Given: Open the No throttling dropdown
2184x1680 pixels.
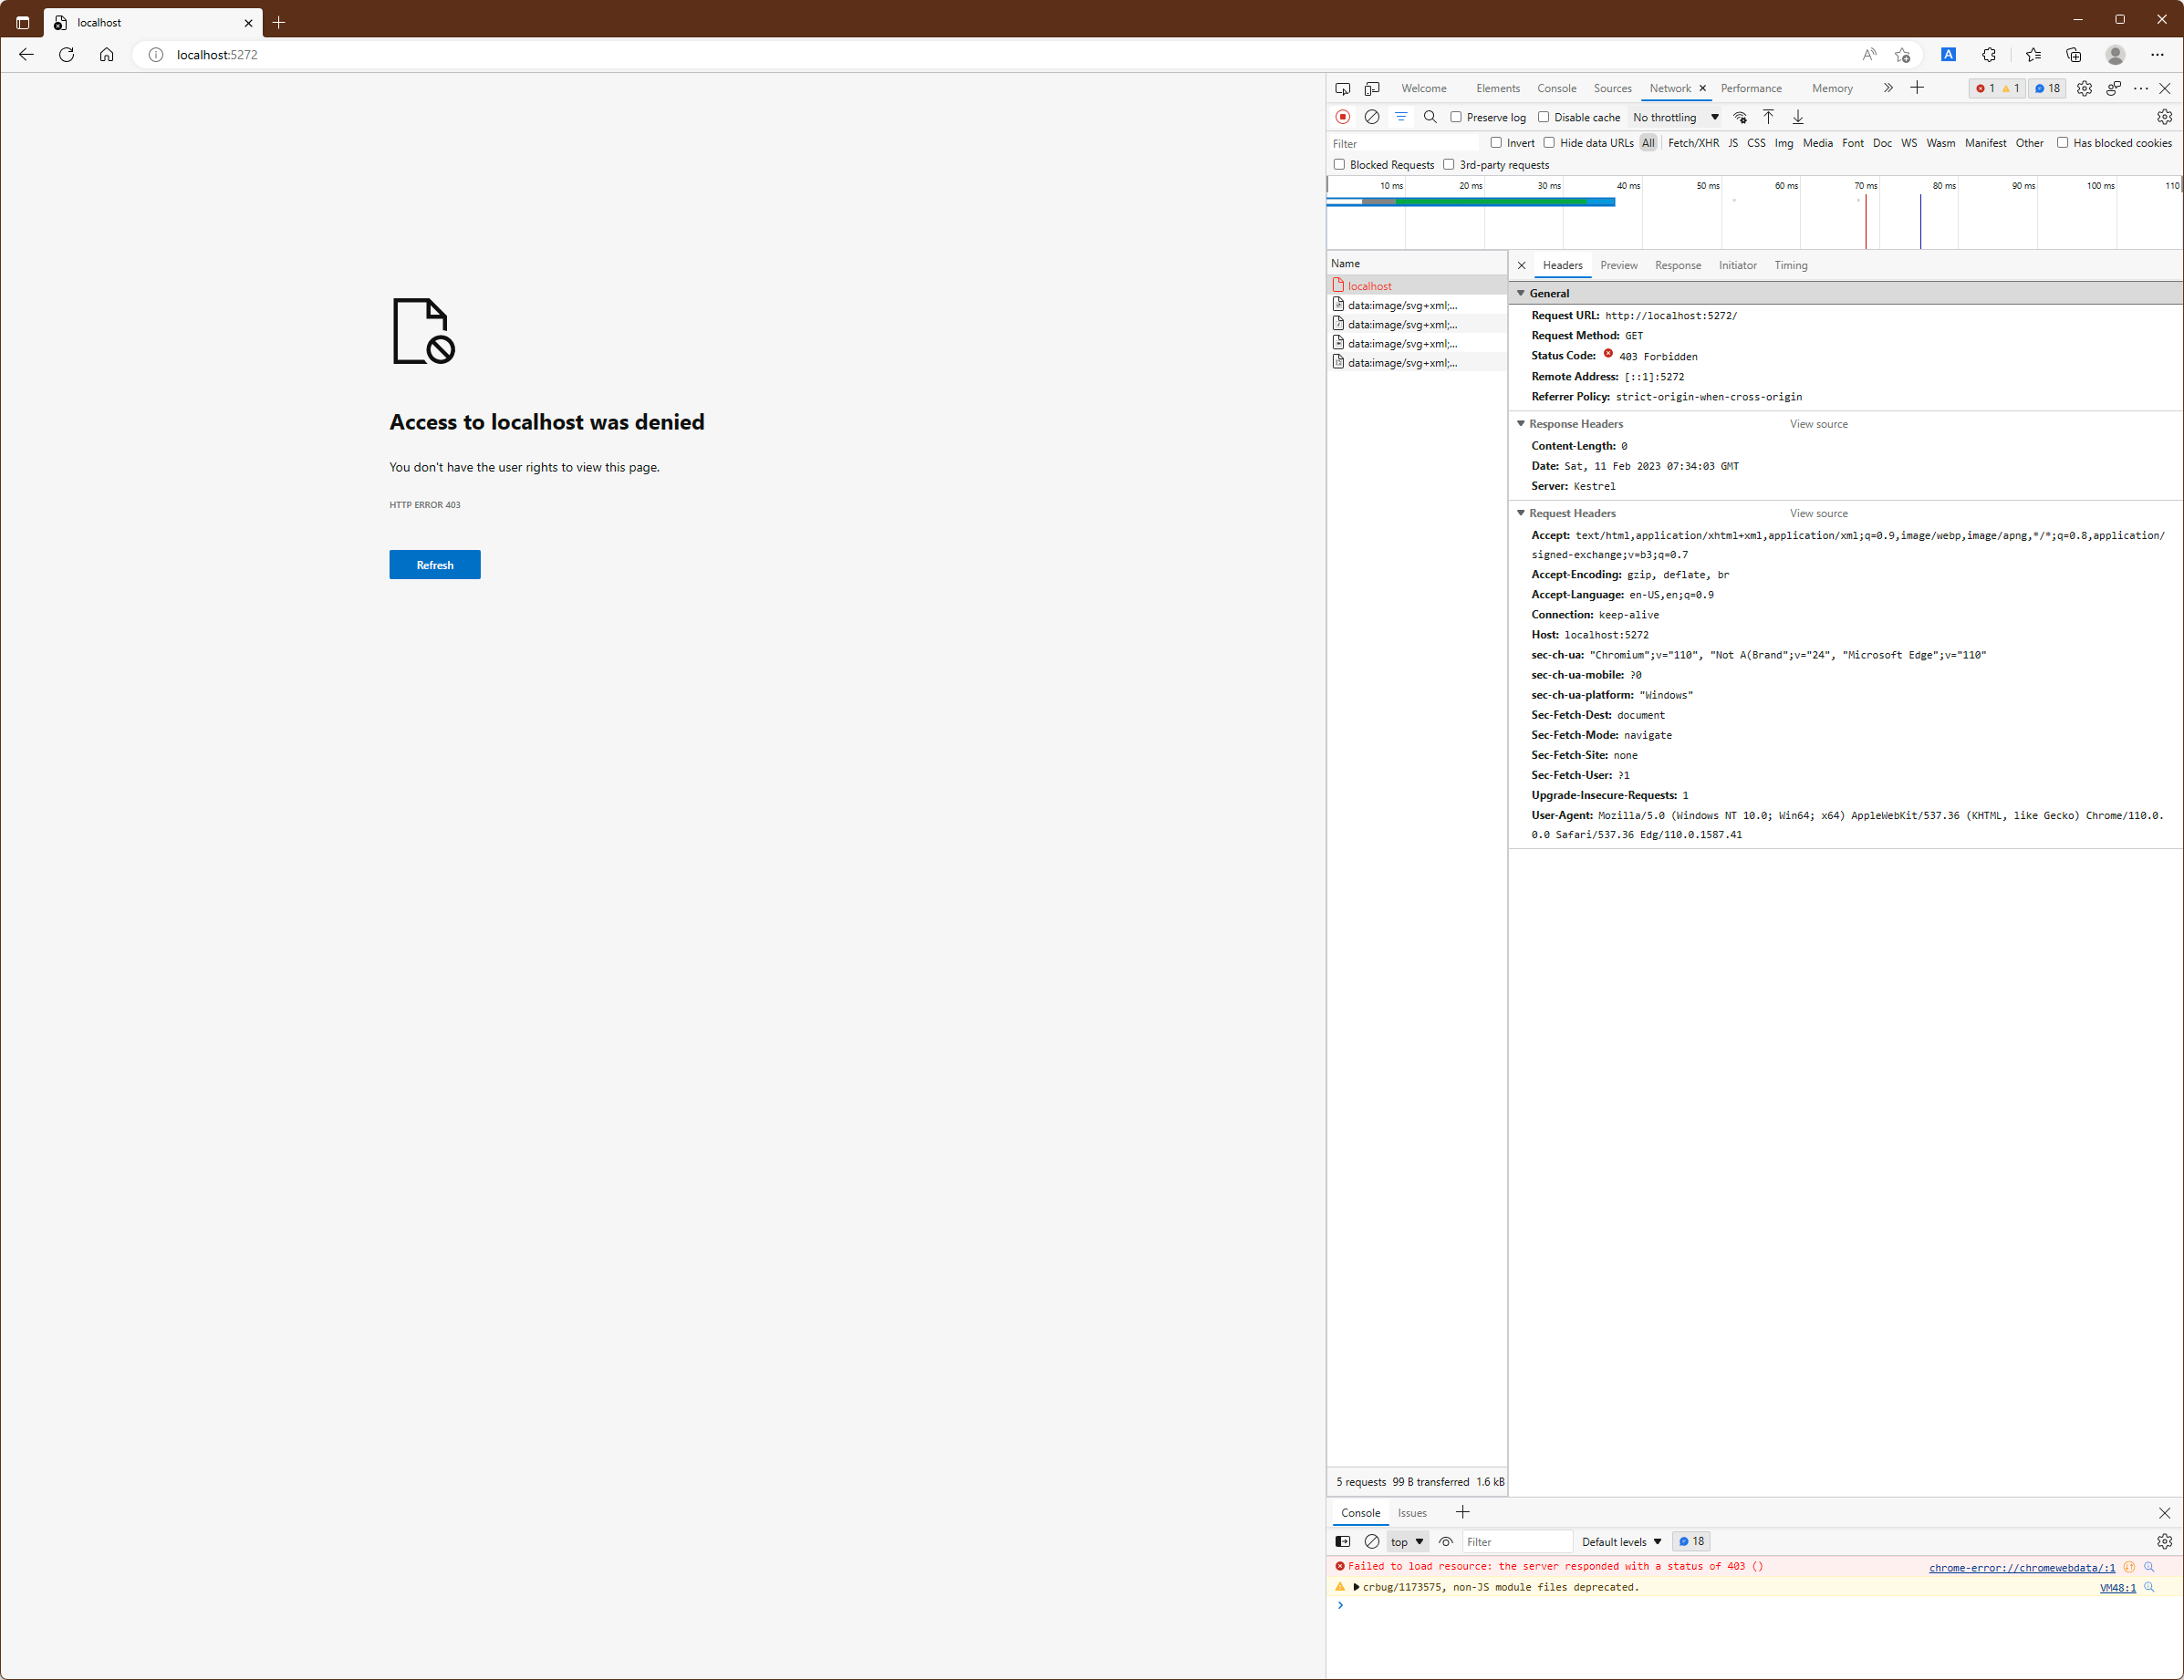Looking at the screenshot, I should pos(1676,117).
